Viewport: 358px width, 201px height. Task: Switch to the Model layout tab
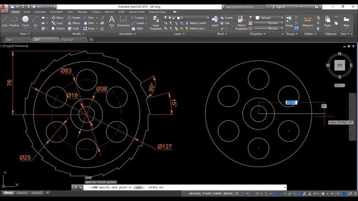[x=8, y=193]
